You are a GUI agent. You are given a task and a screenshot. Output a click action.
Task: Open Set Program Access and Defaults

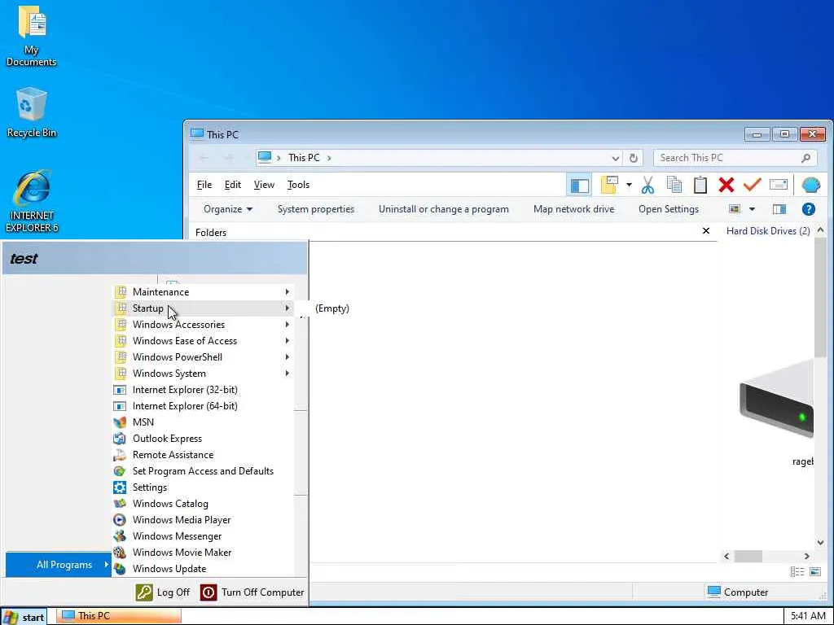203,471
